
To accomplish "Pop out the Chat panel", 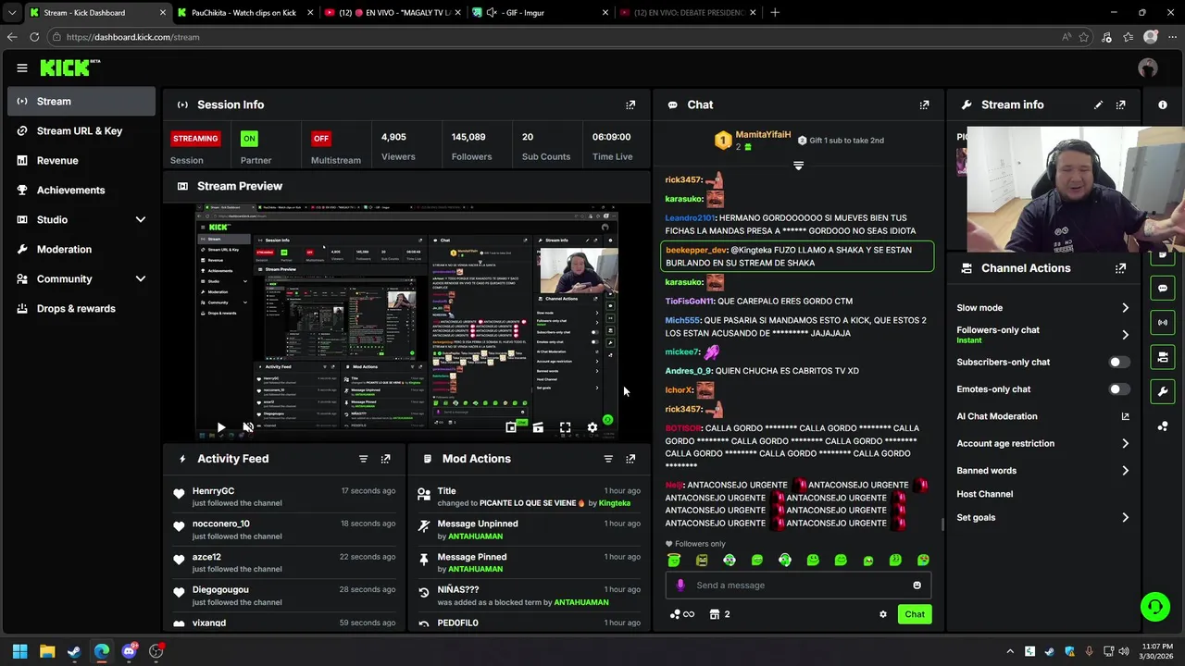I will pos(924,105).
